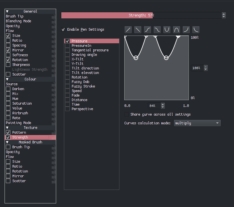Increase the 84% curve point value
Screen dimensions: 234x207
[163, 104]
